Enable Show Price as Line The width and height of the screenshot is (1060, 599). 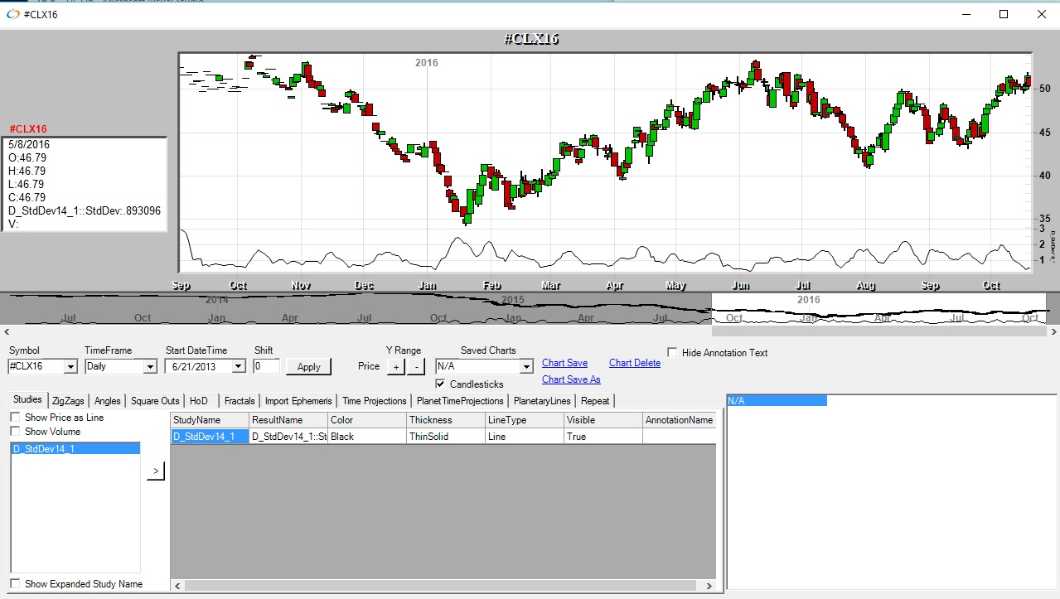[16, 418]
